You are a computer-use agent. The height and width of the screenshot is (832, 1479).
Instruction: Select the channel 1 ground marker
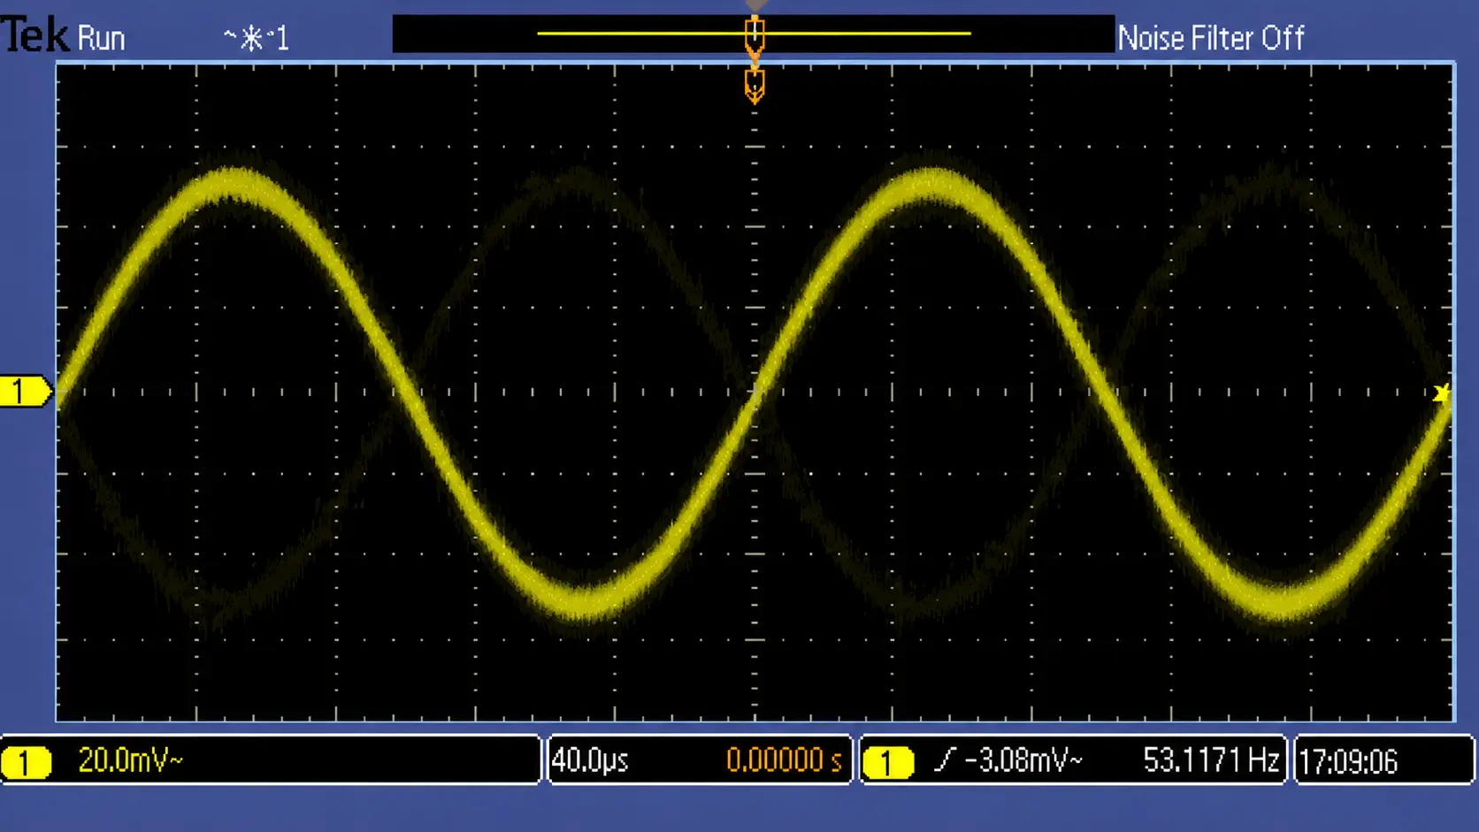(26, 392)
